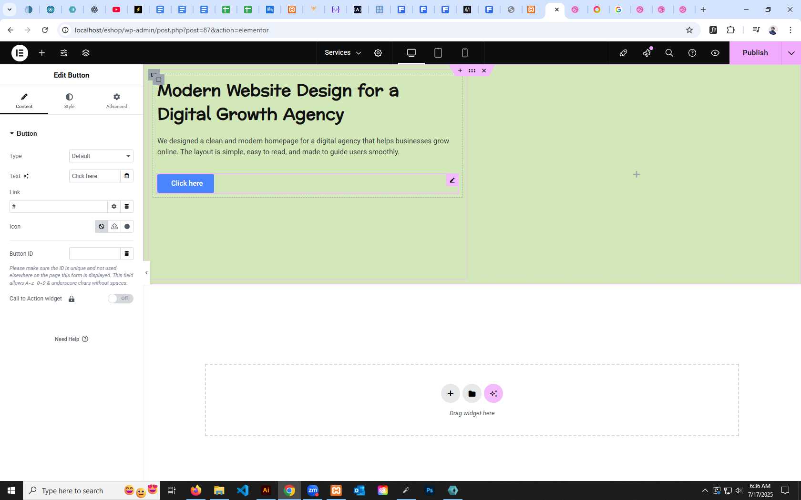This screenshot has height=500, width=801.
Task: Preview changes with the eye icon
Action: click(715, 53)
